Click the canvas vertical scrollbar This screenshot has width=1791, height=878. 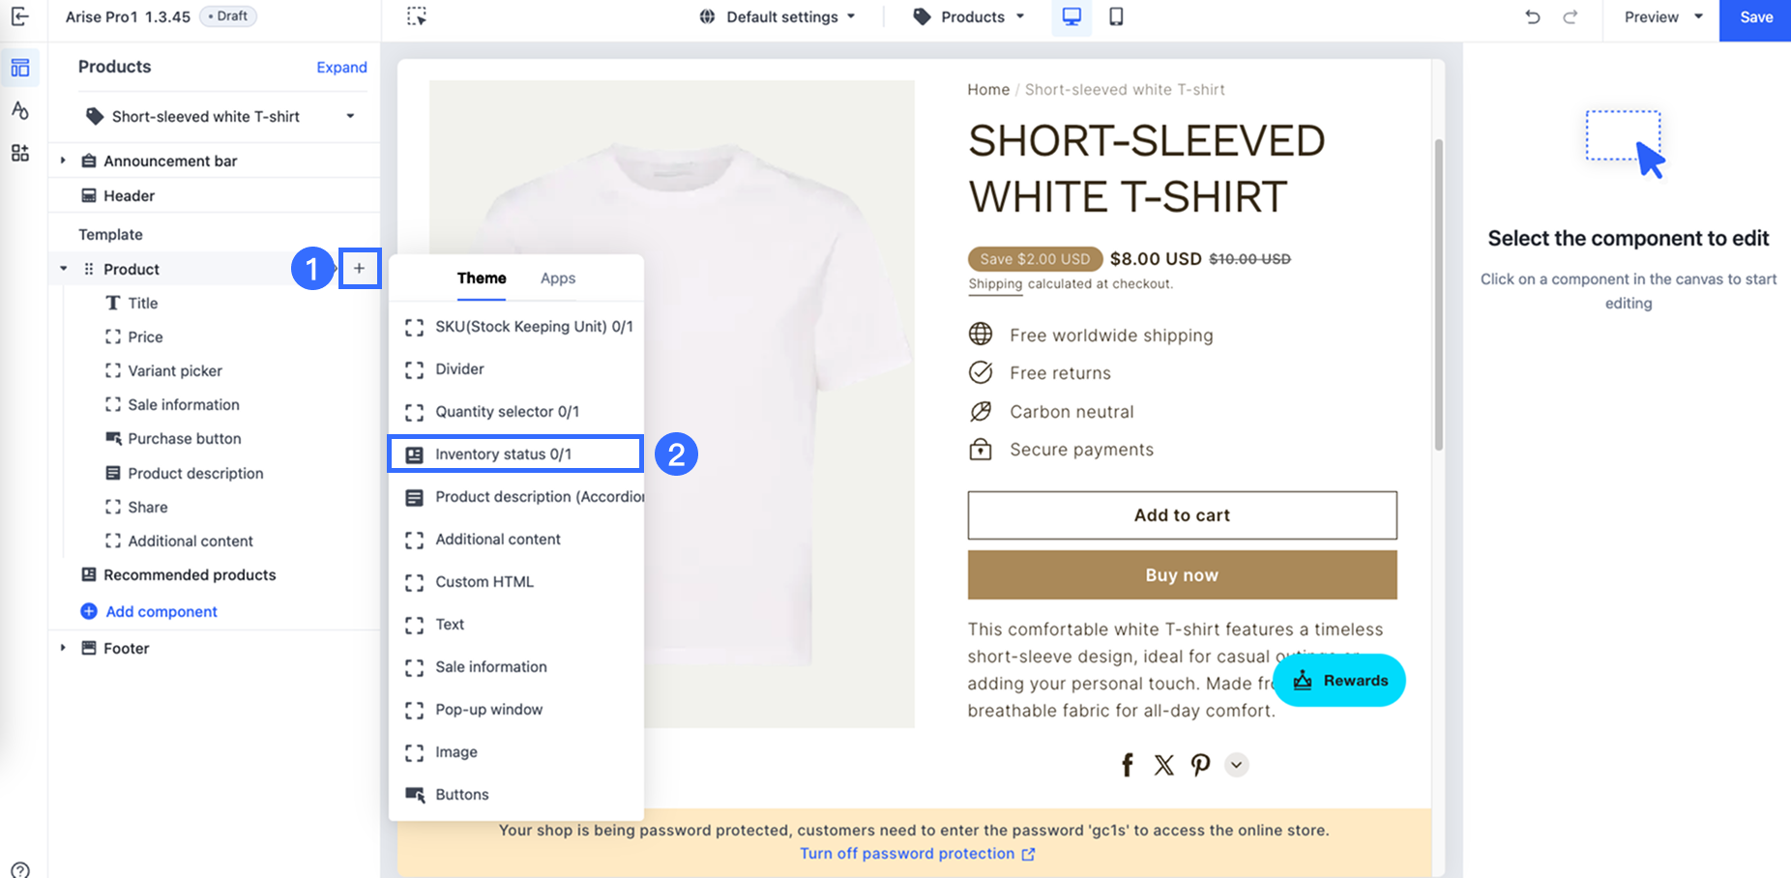pos(1439,290)
